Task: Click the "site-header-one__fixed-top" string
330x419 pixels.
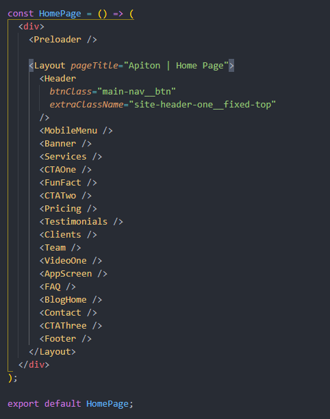Action: 202,105
